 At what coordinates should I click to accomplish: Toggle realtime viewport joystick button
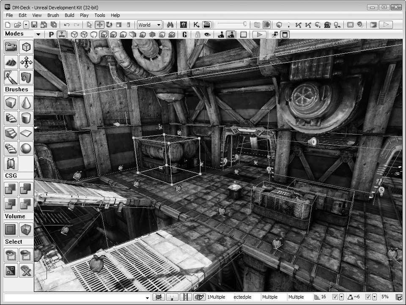point(62,34)
